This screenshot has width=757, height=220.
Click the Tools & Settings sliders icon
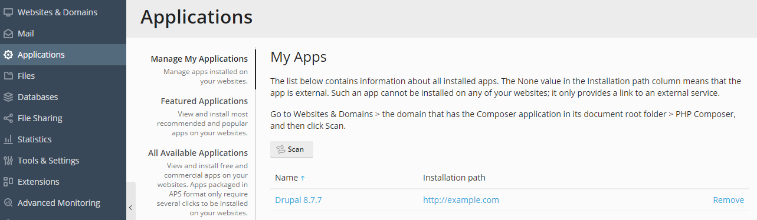tap(8, 161)
